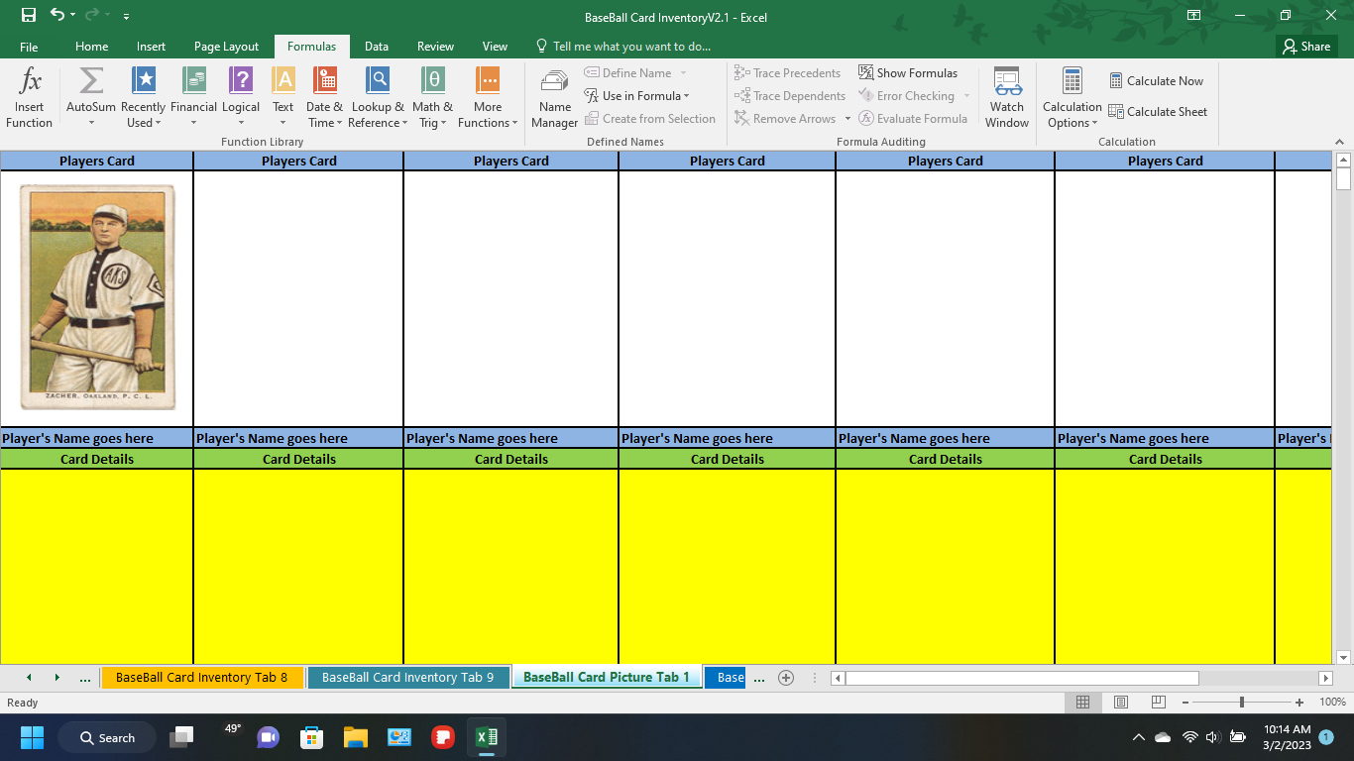Open BaseBall Card Inventory Tab 8 sheet

pos(202,678)
